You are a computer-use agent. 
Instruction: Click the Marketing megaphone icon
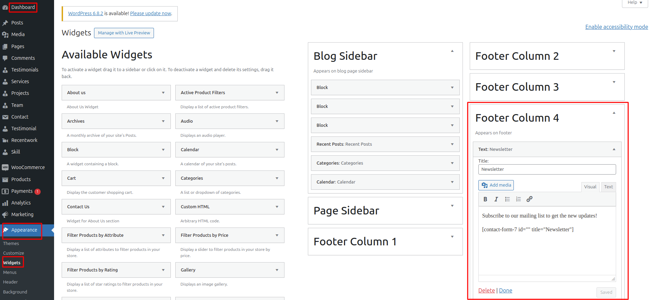coord(6,214)
